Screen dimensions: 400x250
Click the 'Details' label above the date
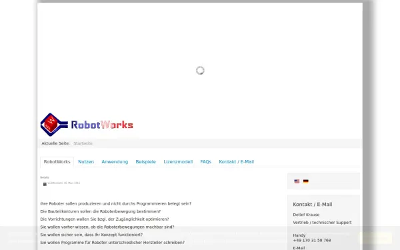point(45,177)
